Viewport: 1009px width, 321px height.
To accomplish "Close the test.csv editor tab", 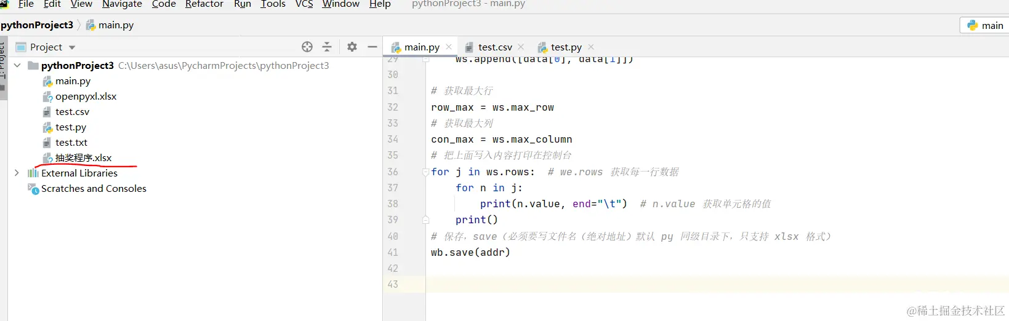I will pos(521,47).
